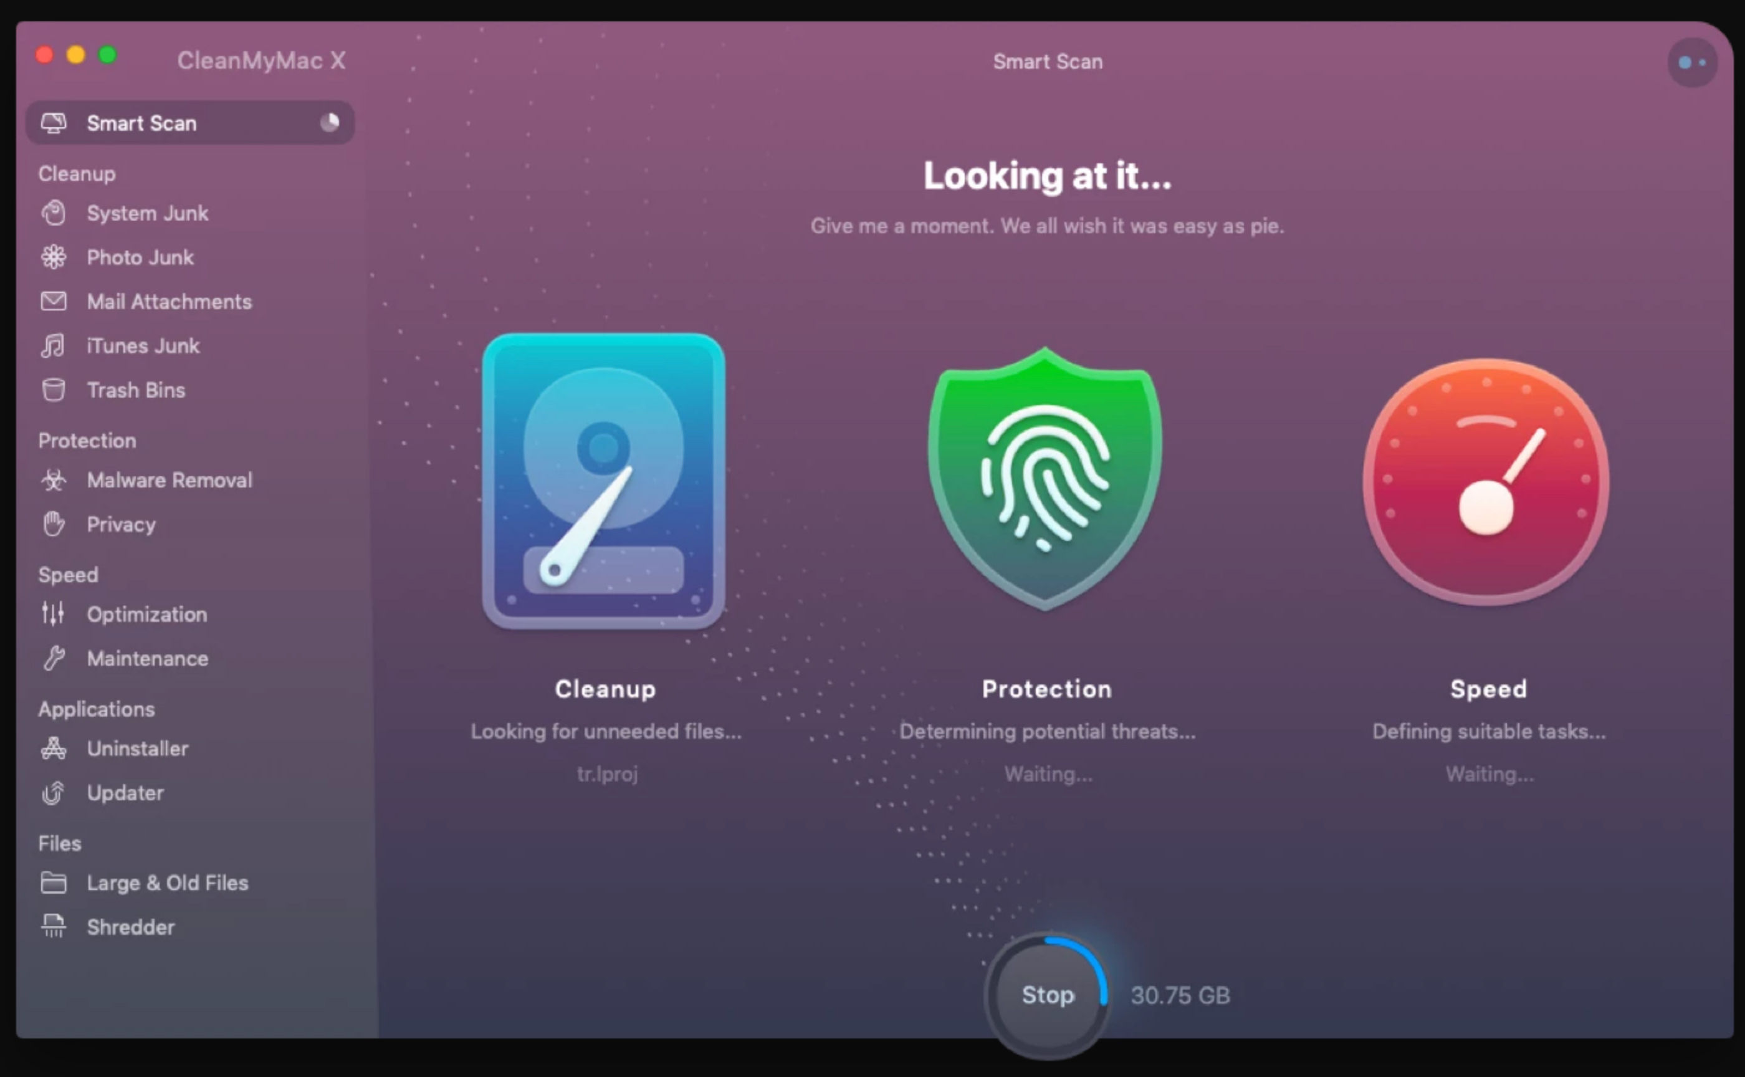Select the Malware Removal biohazard icon
This screenshot has height=1077, width=1745.
[54, 480]
